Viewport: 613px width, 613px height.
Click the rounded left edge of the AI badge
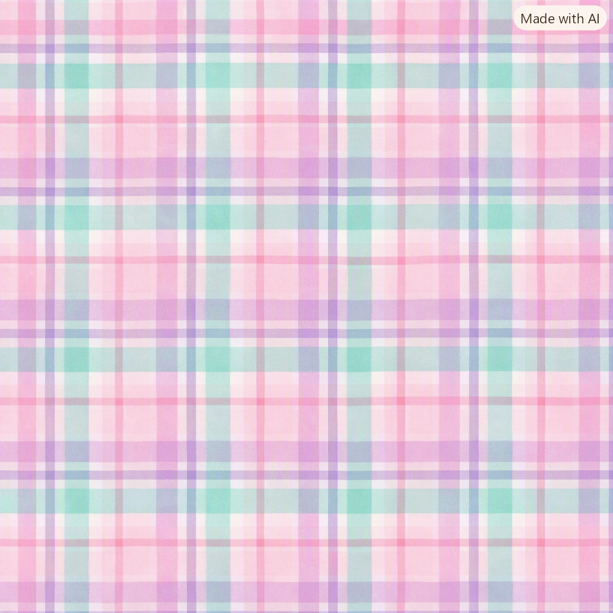pyautogui.click(x=517, y=19)
